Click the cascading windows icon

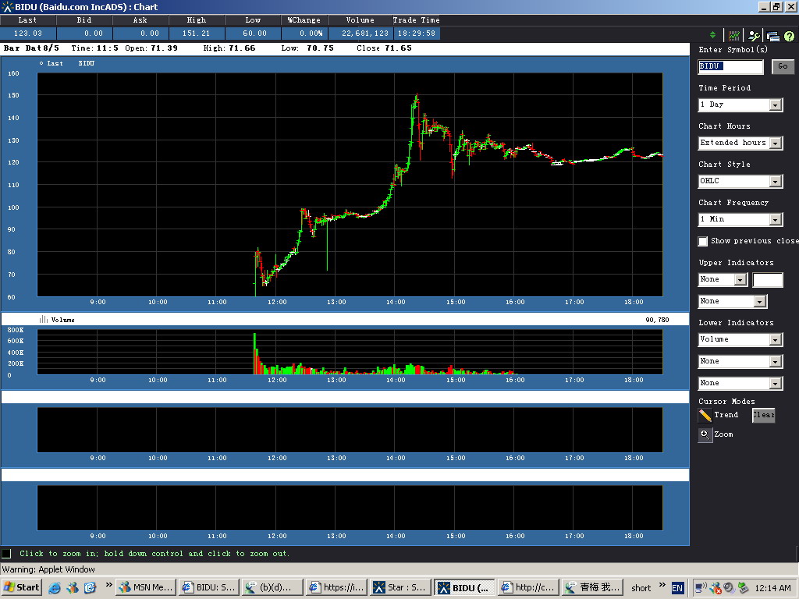point(772,36)
